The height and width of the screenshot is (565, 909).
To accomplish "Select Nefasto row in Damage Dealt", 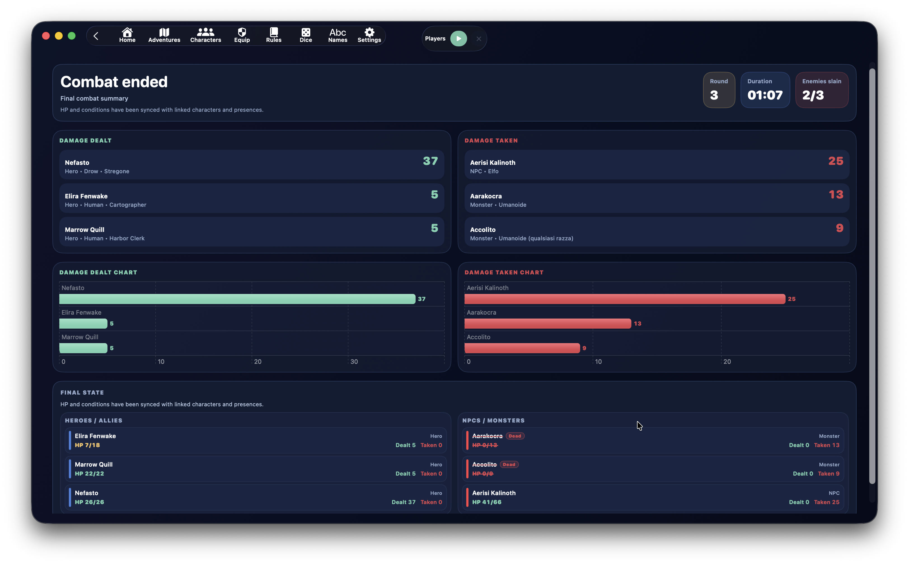I will point(252,165).
